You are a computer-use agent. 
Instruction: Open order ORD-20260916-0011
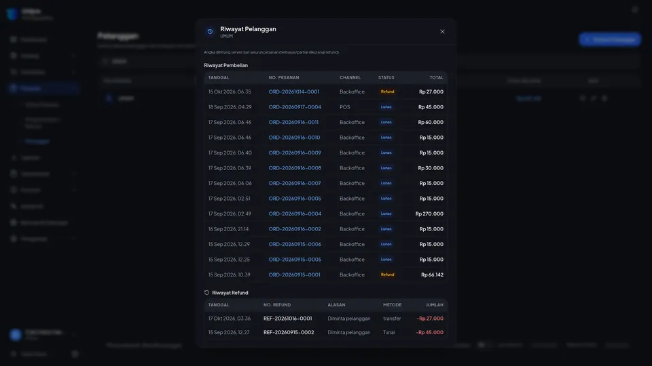pyautogui.click(x=293, y=123)
